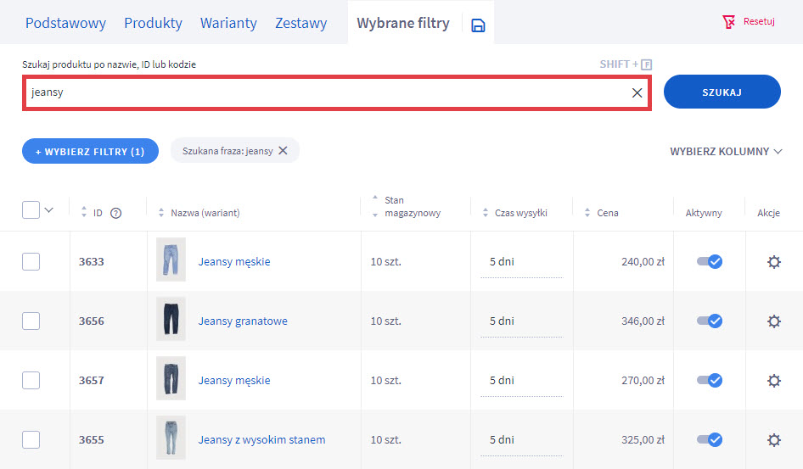Open the Jeansy męskie link for ID 3657
803x469 pixels.
(234, 380)
